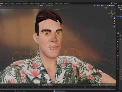This screenshot has width=122, height=92.
Task: Select material preview viewport shading
Action: 111,6
